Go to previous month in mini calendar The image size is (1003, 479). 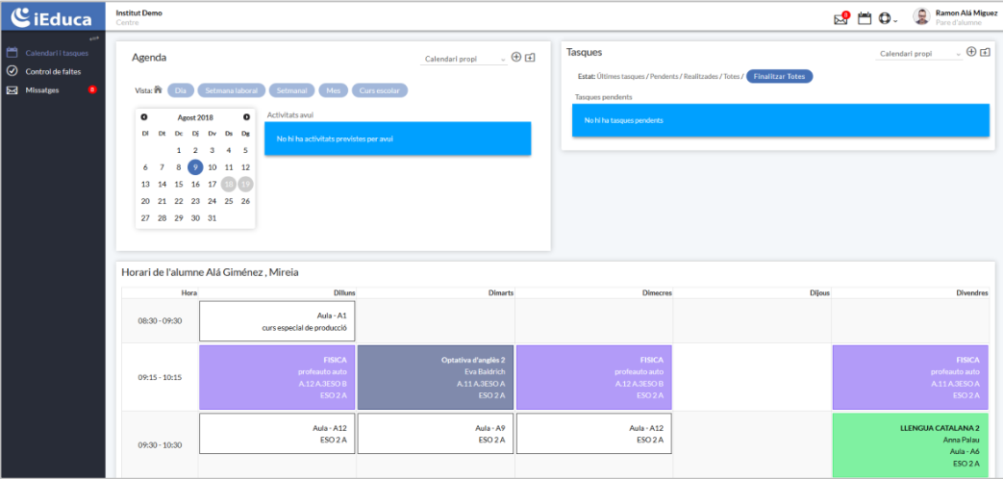point(144,117)
